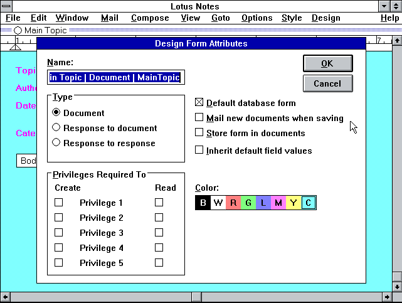Click the form Name text field
Viewport: 402px width, 303px height.
click(116, 77)
